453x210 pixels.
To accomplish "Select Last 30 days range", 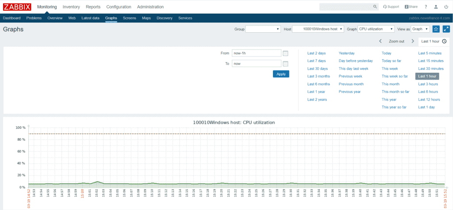I will 318,68.
